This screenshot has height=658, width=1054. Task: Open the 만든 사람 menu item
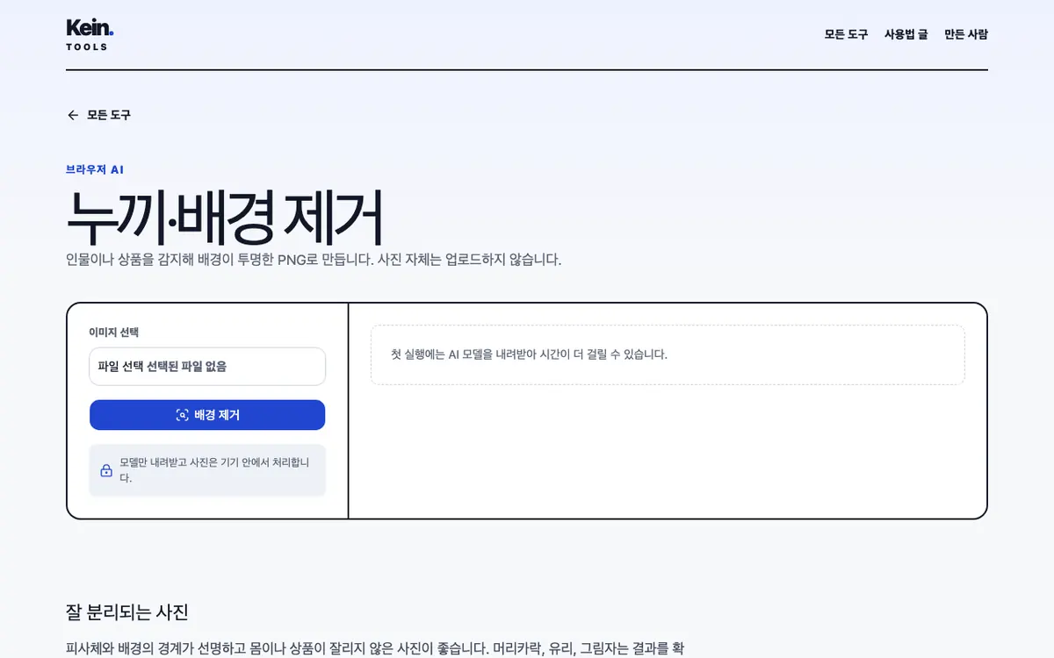coord(966,34)
